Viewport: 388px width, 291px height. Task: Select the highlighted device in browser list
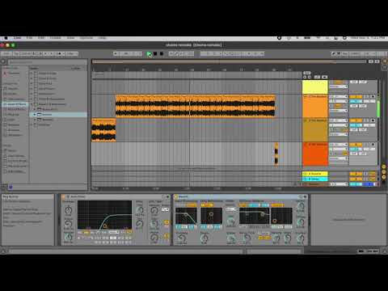click(x=58, y=115)
